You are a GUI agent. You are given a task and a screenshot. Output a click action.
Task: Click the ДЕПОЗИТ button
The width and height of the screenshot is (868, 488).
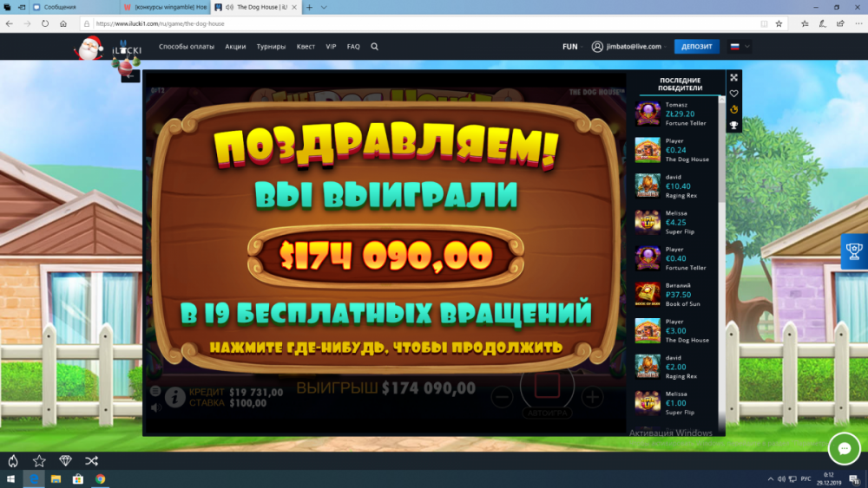click(x=697, y=47)
